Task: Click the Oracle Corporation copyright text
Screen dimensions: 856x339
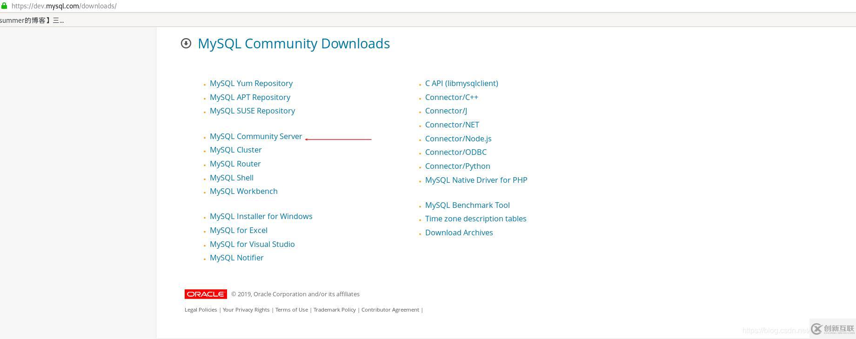Action: pos(295,294)
